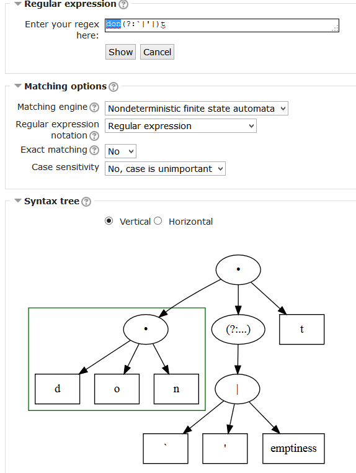Open help icon beside Regular expression heading
Screen dimensions: 356x473
123,4
